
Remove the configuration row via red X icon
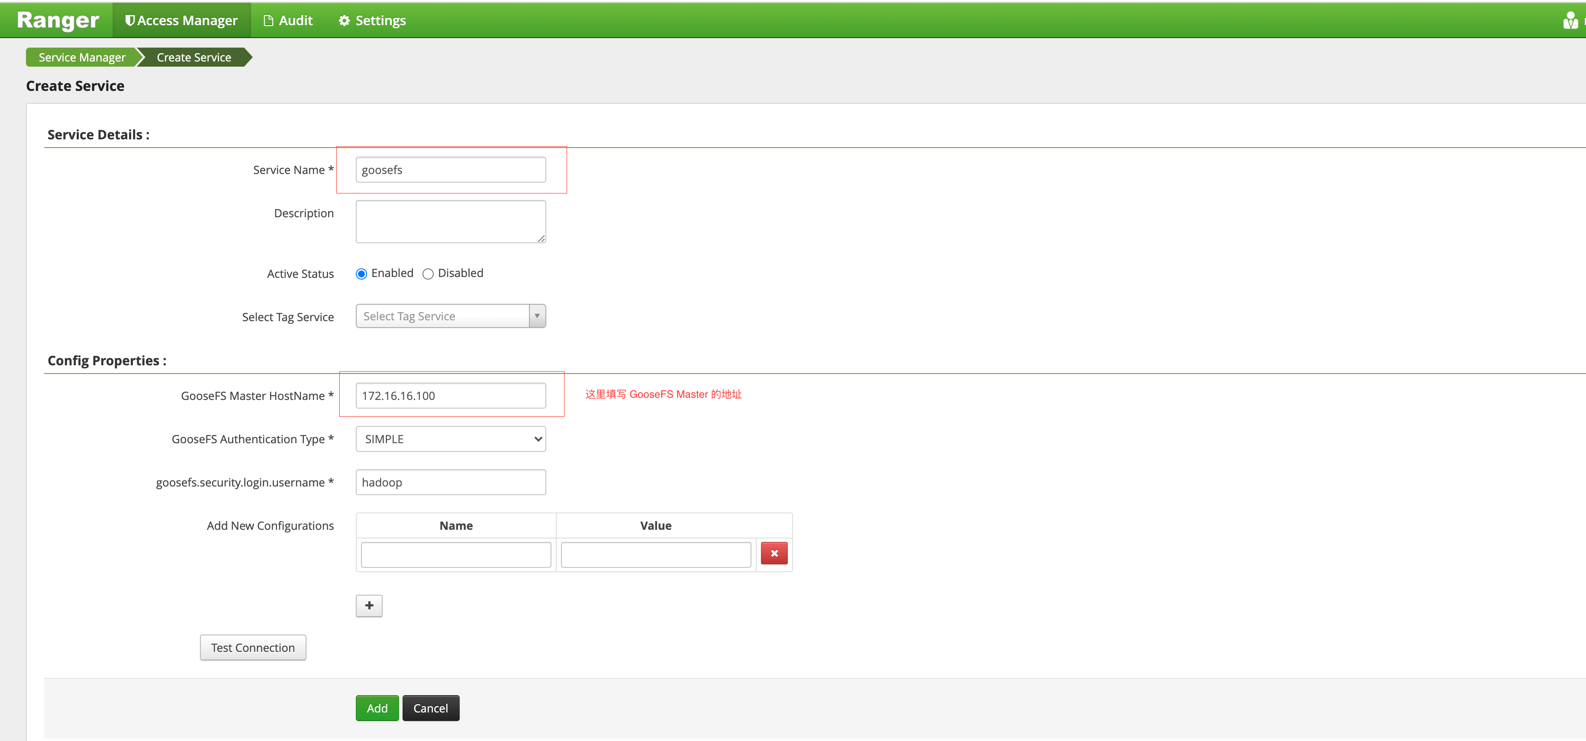[774, 553]
